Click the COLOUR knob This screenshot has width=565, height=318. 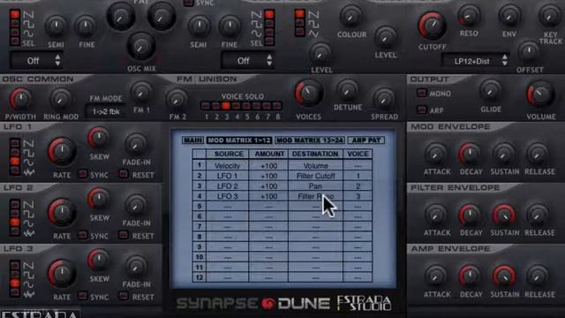(x=351, y=16)
